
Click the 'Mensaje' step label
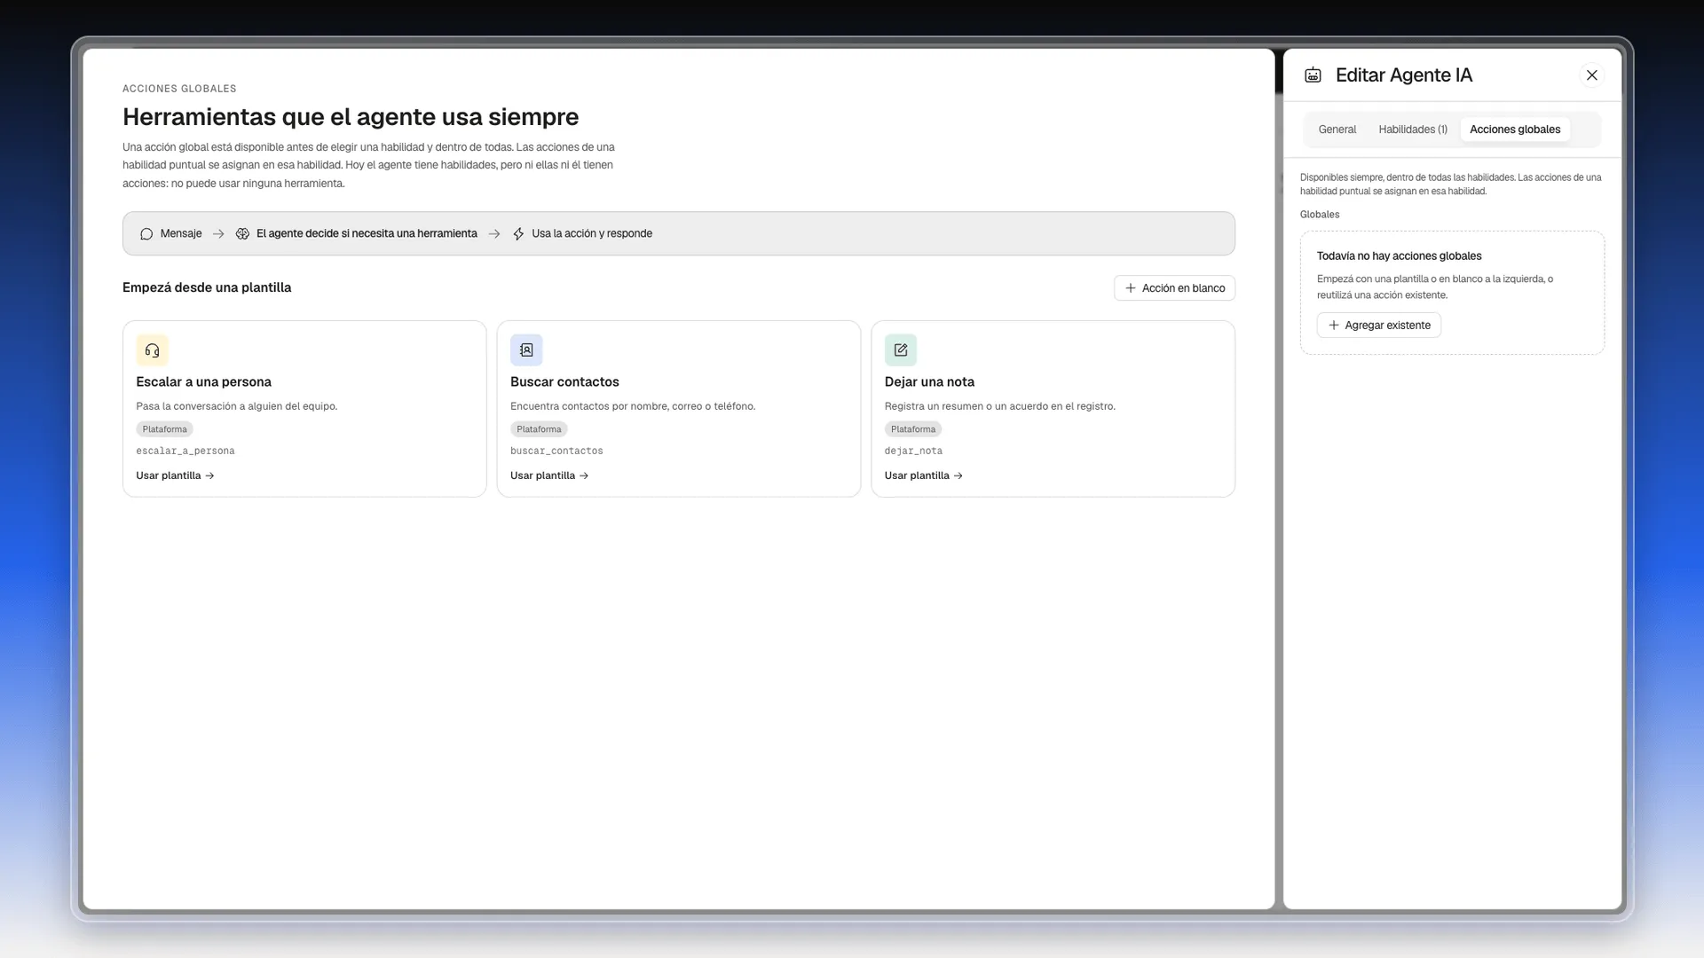tap(181, 234)
